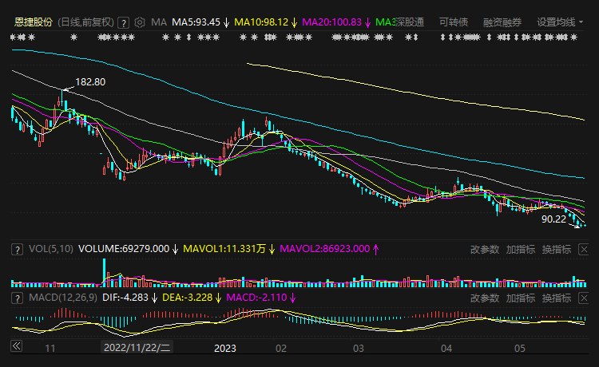Click 改参数 in the MACD panel
This screenshot has height=367, width=599.
pos(485,298)
